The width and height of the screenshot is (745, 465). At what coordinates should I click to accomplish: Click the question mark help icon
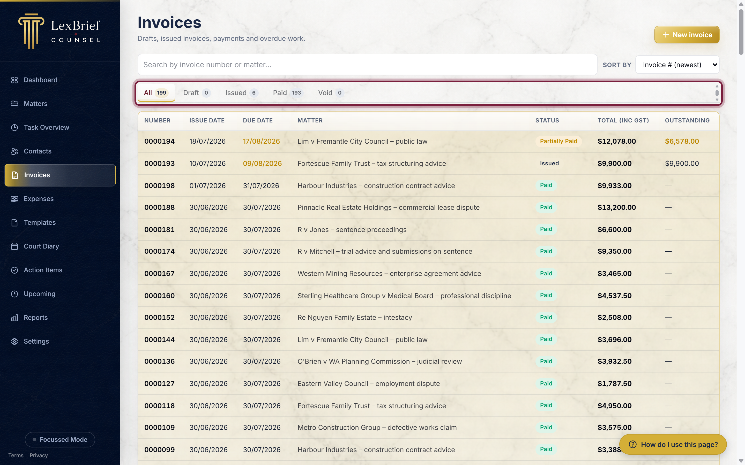coord(633,444)
